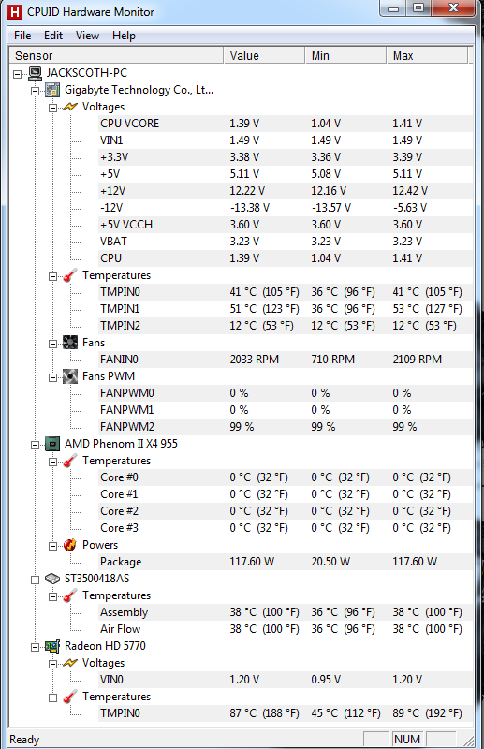Open the File menu
This screenshot has width=484, height=749.
tap(22, 36)
